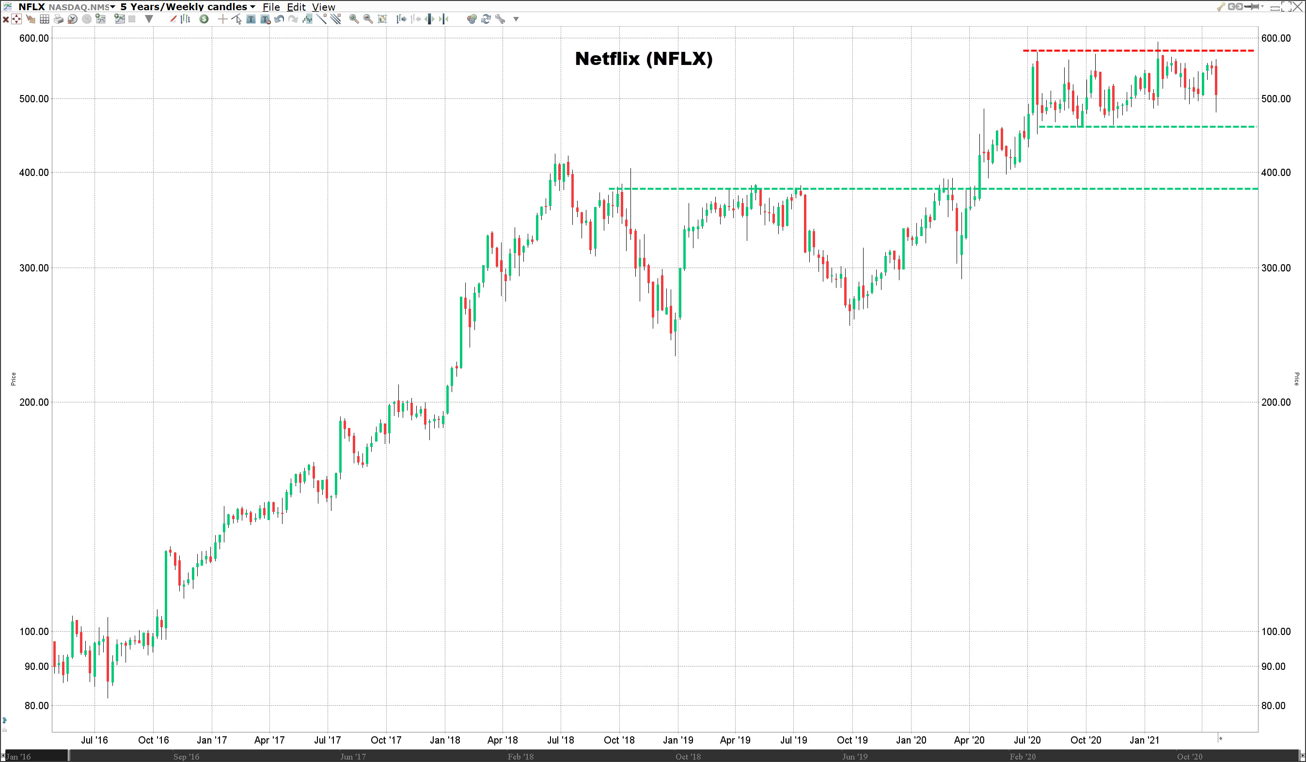Image resolution: width=1306 pixels, height=762 pixels.
Task: Click the grayed shift bars left icon
Action: pos(416,19)
